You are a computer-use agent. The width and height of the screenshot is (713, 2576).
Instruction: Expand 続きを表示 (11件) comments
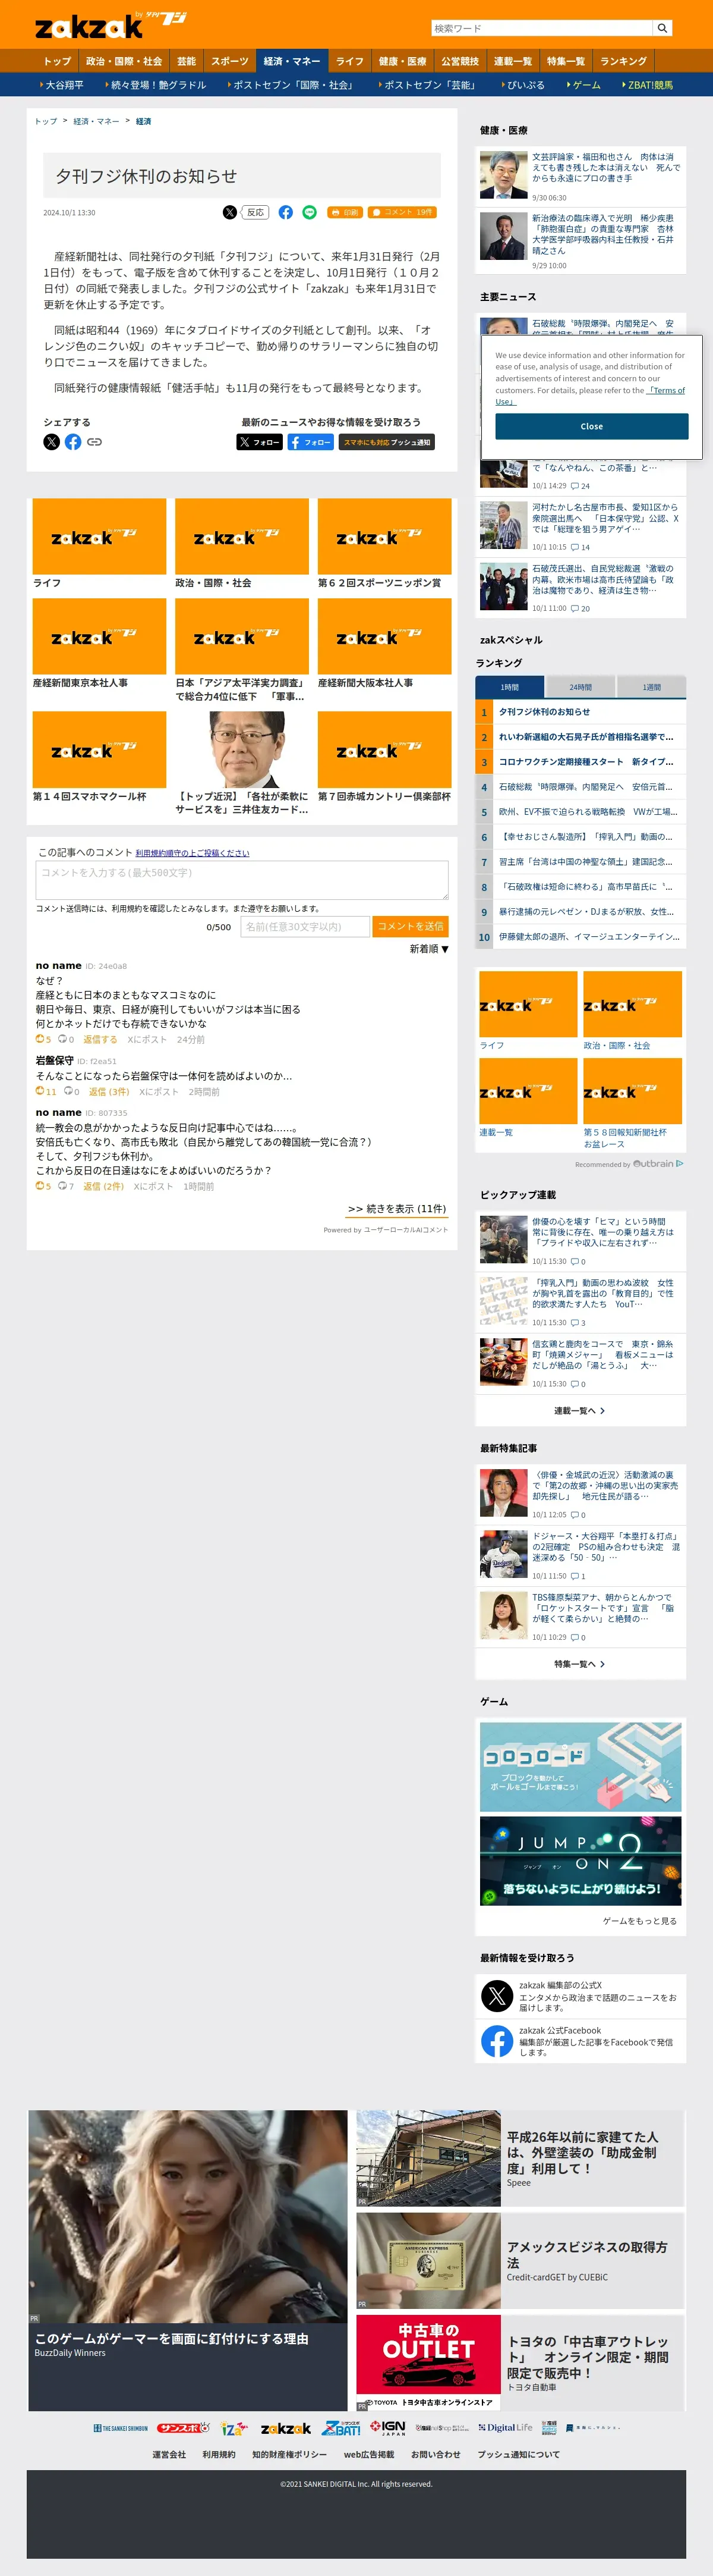point(396,1209)
